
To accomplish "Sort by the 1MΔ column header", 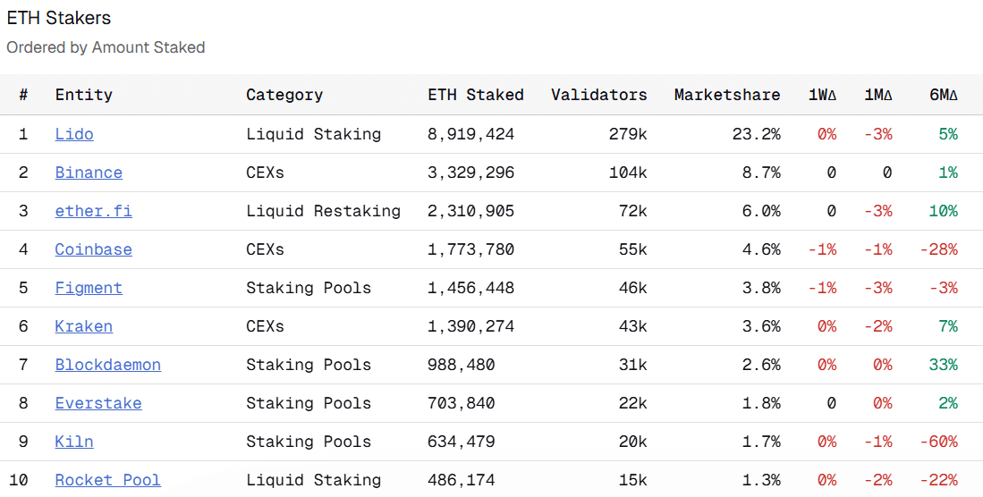I will tap(877, 95).
